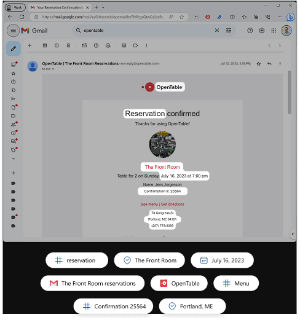
Task: Open the Google apps grid
Action: click(274, 31)
